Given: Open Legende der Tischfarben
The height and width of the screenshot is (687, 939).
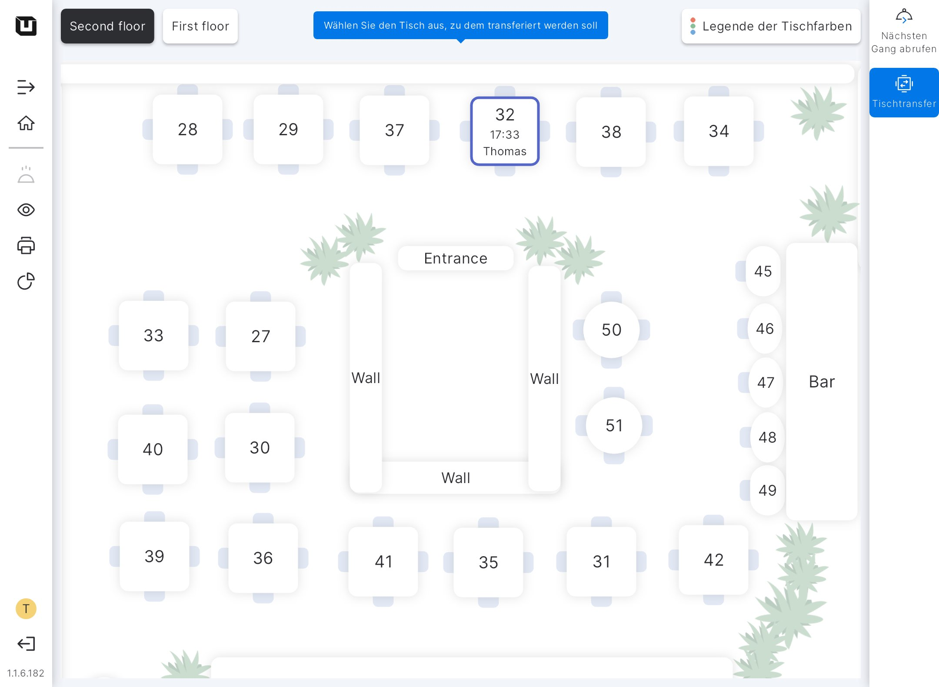Looking at the screenshot, I should point(771,26).
